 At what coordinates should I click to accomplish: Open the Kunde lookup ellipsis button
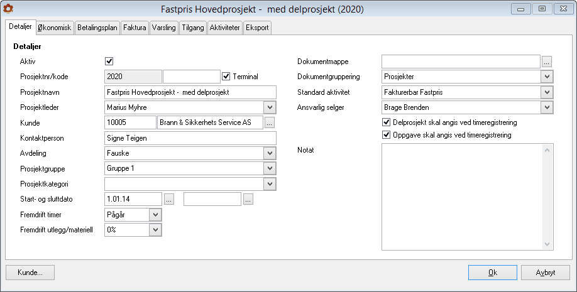pos(270,123)
